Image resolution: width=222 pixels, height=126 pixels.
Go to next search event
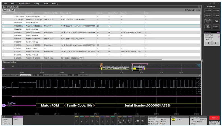coord(216,43)
